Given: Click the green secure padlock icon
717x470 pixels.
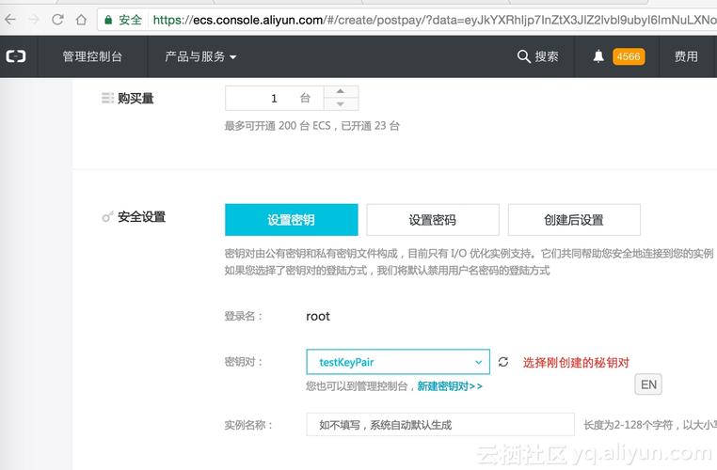Looking at the screenshot, I should (x=108, y=20).
